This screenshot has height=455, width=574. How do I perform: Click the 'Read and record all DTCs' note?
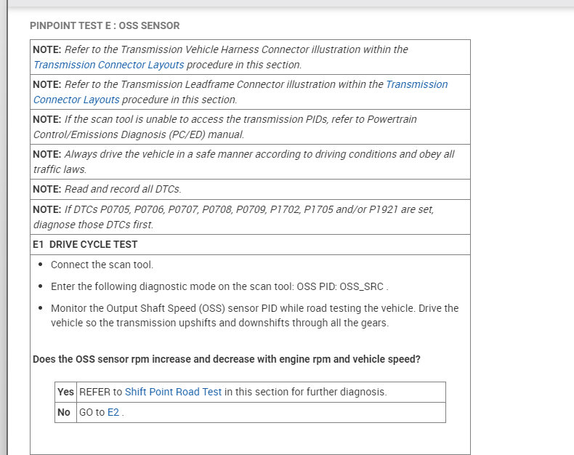pos(123,189)
